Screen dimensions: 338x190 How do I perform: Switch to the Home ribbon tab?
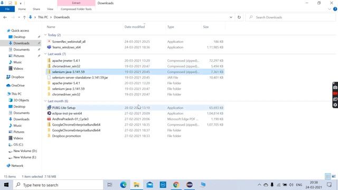click(22, 9)
